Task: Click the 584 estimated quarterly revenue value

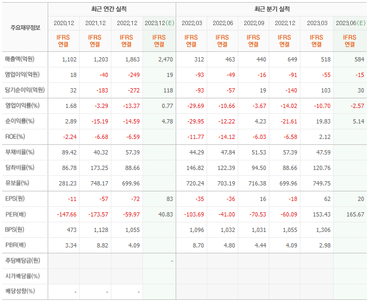Action: click(359, 59)
